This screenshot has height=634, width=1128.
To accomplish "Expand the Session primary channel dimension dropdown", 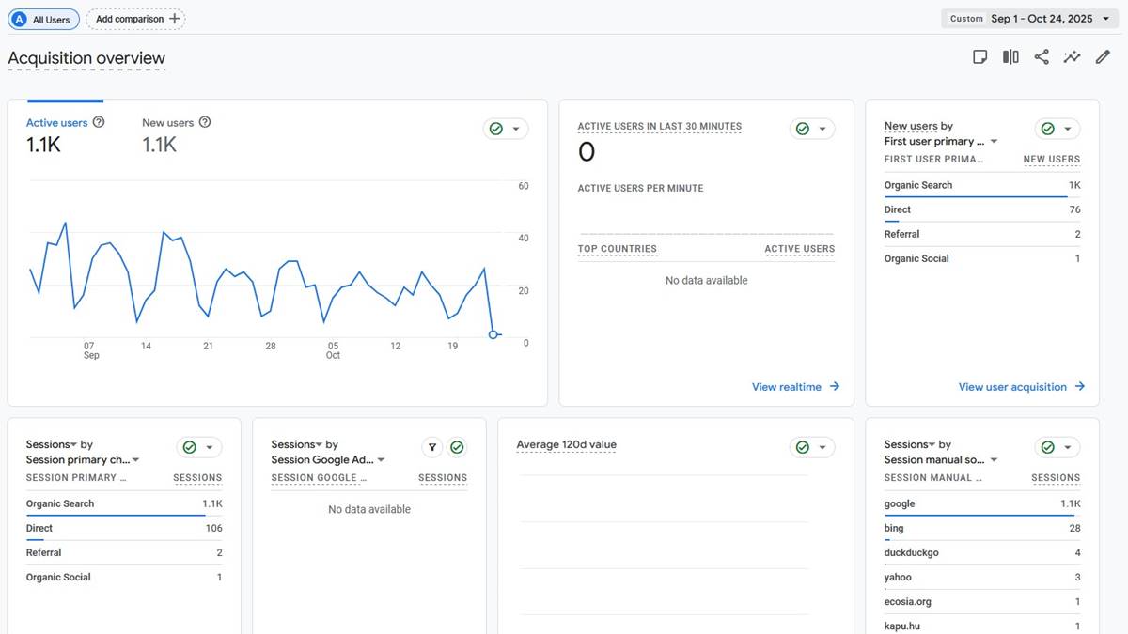I will (x=136, y=460).
